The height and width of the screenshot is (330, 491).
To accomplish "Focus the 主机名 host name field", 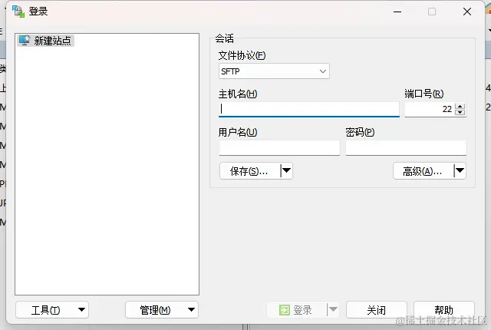I will (x=308, y=109).
